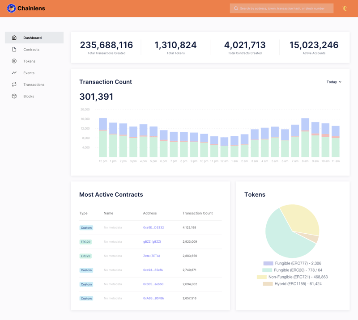Click the Transactions arrows icon
Image resolution: width=358 pixels, height=320 pixels.
coord(14,84)
